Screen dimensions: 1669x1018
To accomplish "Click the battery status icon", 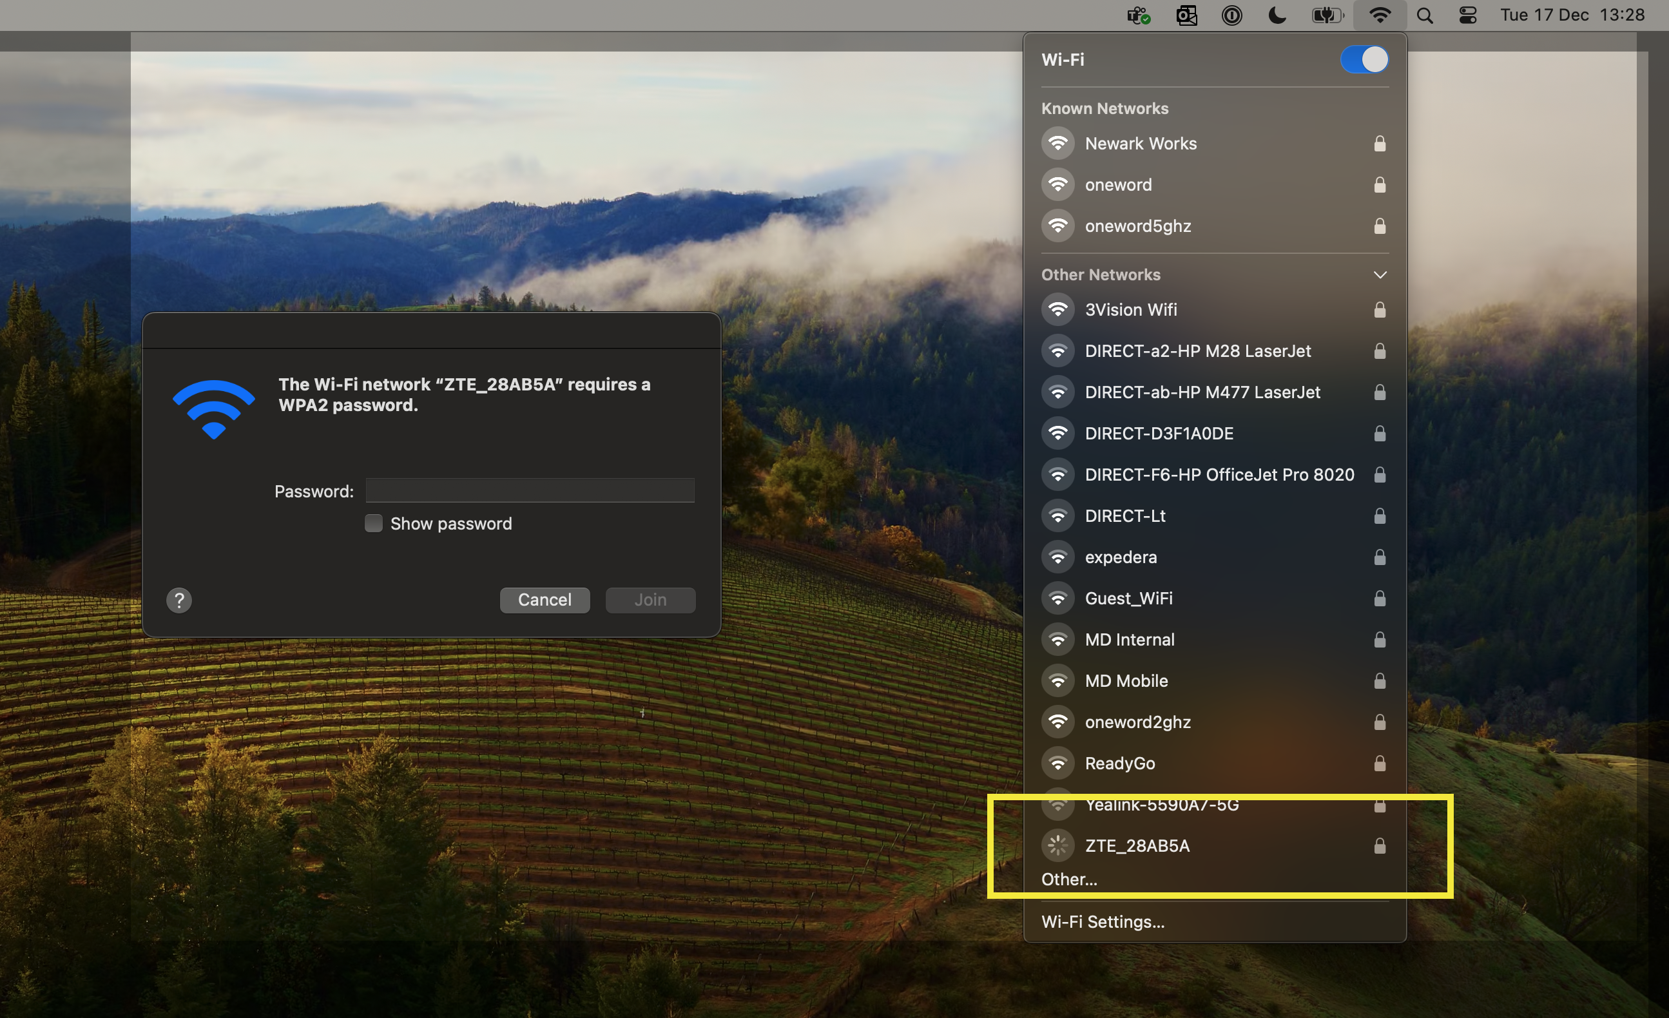I will (x=1327, y=15).
